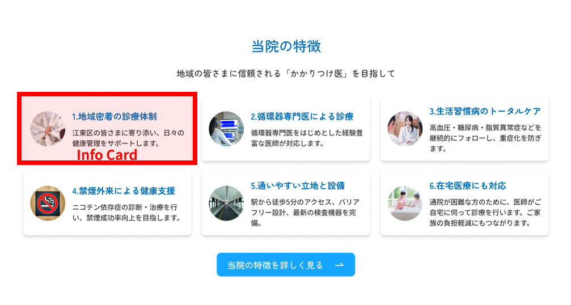The image size is (571, 305).
Task: Open heading 2.循環器専門医による診療
Action: tap(302, 116)
